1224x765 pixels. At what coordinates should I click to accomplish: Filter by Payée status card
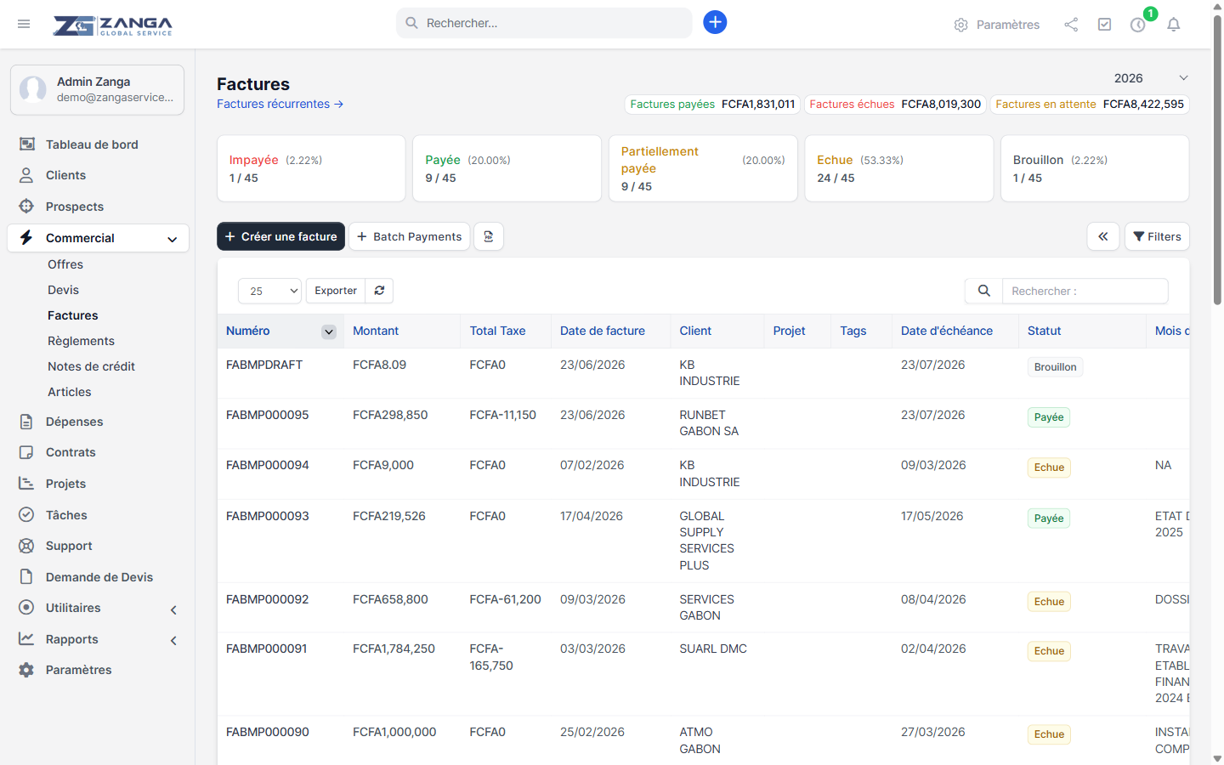click(x=507, y=168)
